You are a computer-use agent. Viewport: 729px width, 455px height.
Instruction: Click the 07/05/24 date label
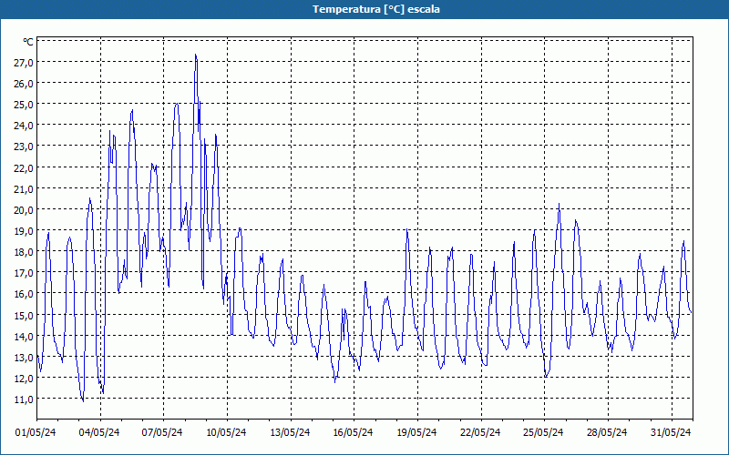[162, 432]
